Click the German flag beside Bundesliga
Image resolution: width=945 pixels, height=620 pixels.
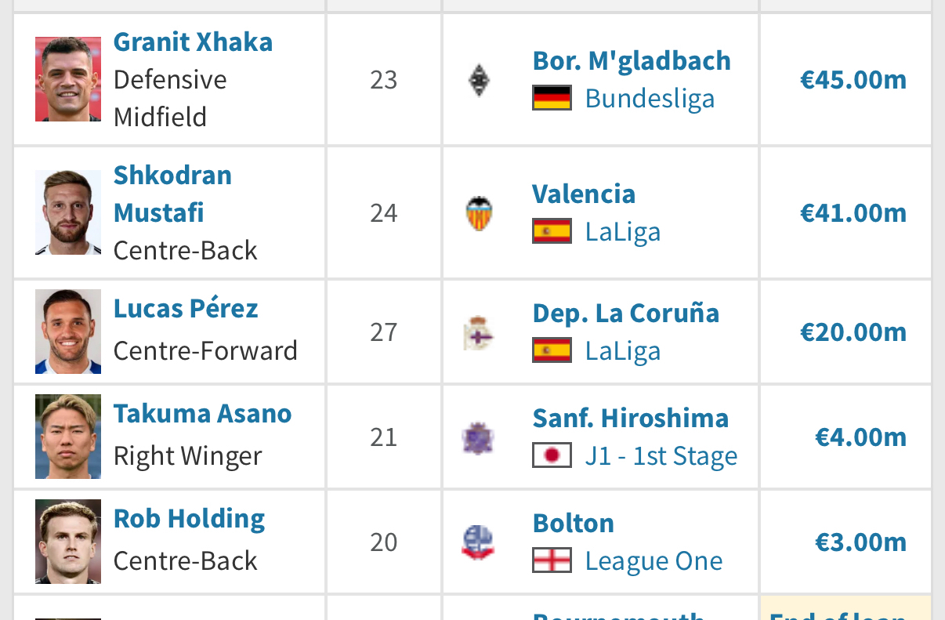coord(552,99)
